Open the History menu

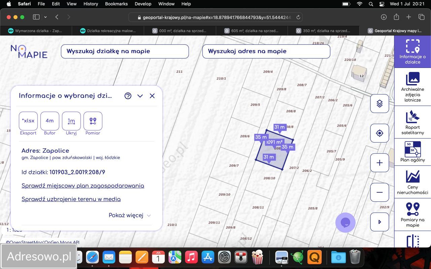91,4
